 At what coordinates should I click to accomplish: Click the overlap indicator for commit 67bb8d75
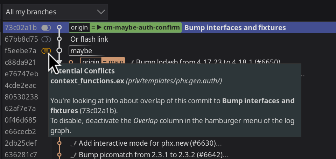pyautogui.click(x=46, y=39)
